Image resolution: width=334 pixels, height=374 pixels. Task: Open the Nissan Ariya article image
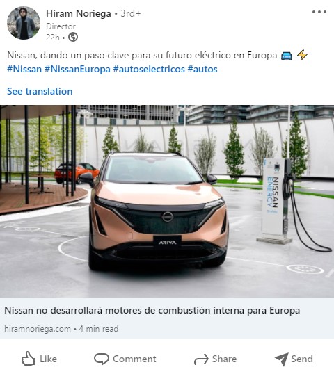[167, 201]
